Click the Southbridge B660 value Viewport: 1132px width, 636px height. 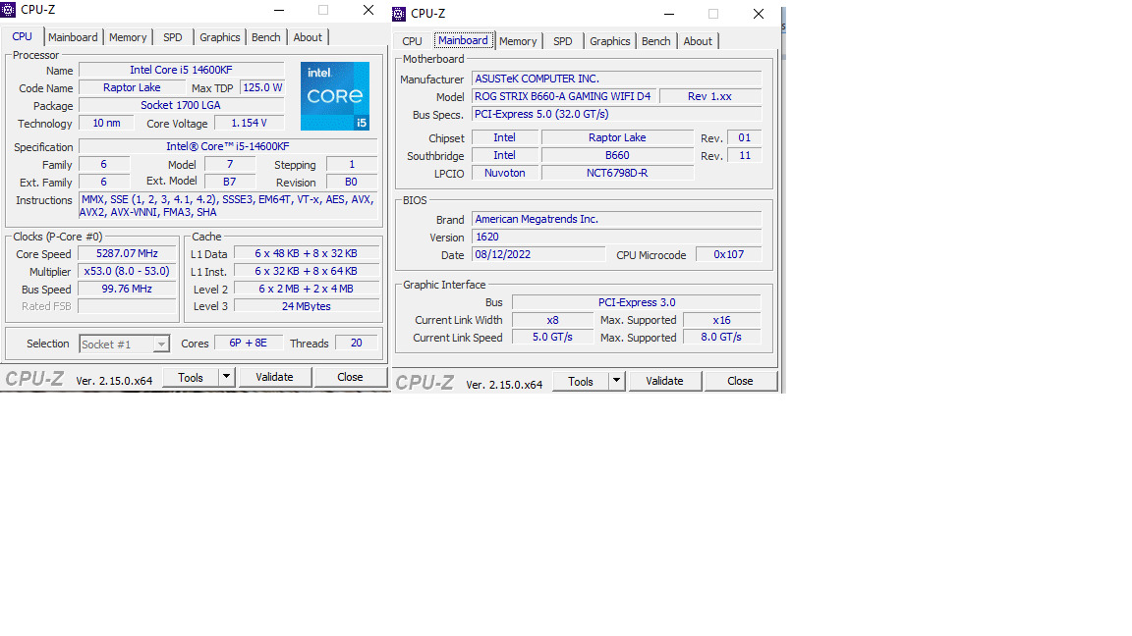617,155
